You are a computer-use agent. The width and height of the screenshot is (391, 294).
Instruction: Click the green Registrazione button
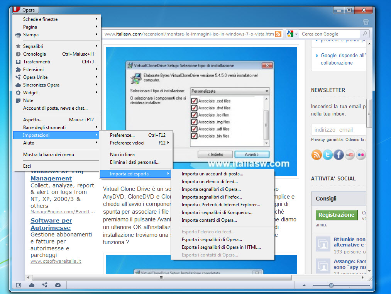point(336,215)
